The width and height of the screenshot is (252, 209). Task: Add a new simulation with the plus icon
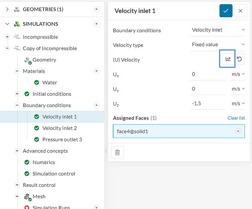96,24
